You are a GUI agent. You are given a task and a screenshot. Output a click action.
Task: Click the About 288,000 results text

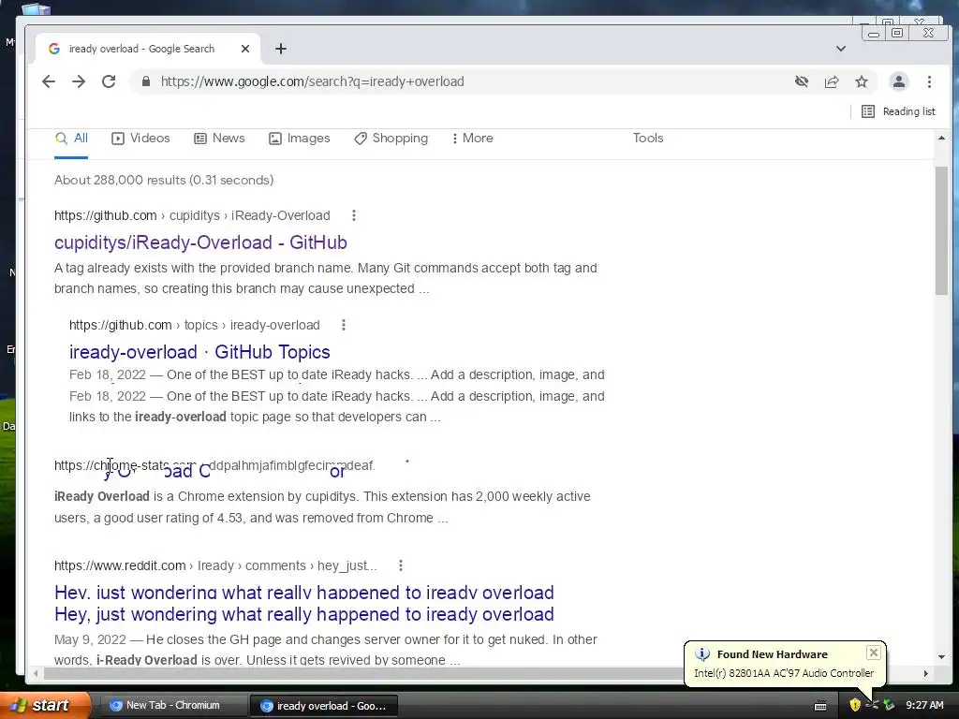click(164, 180)
